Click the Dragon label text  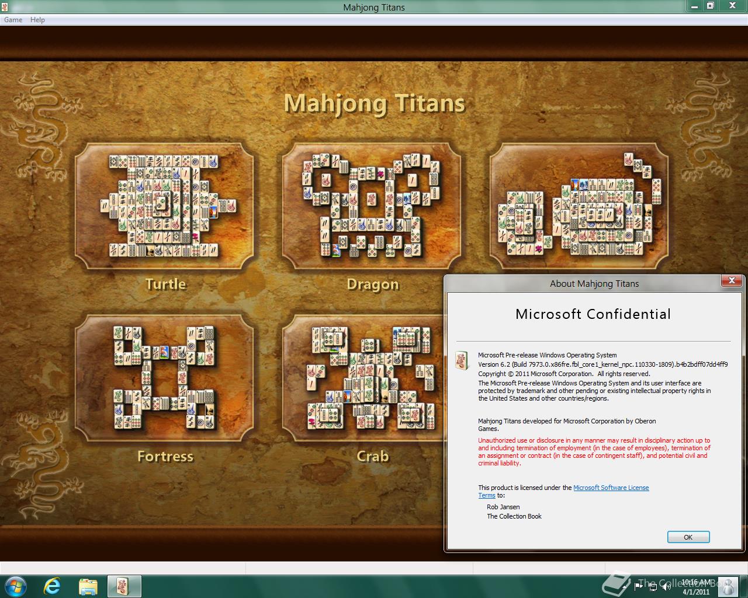373,284
